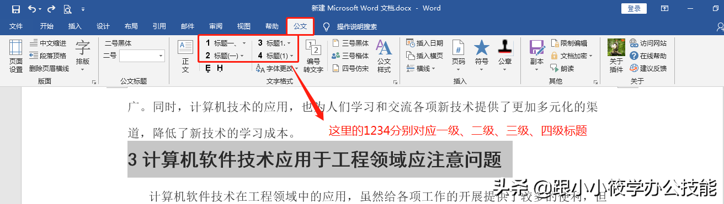Viewport: 724px width, 204px height.
Task: Apply the 三号楷体 font style
Action: pyautogui.click(x=350, y=56)
